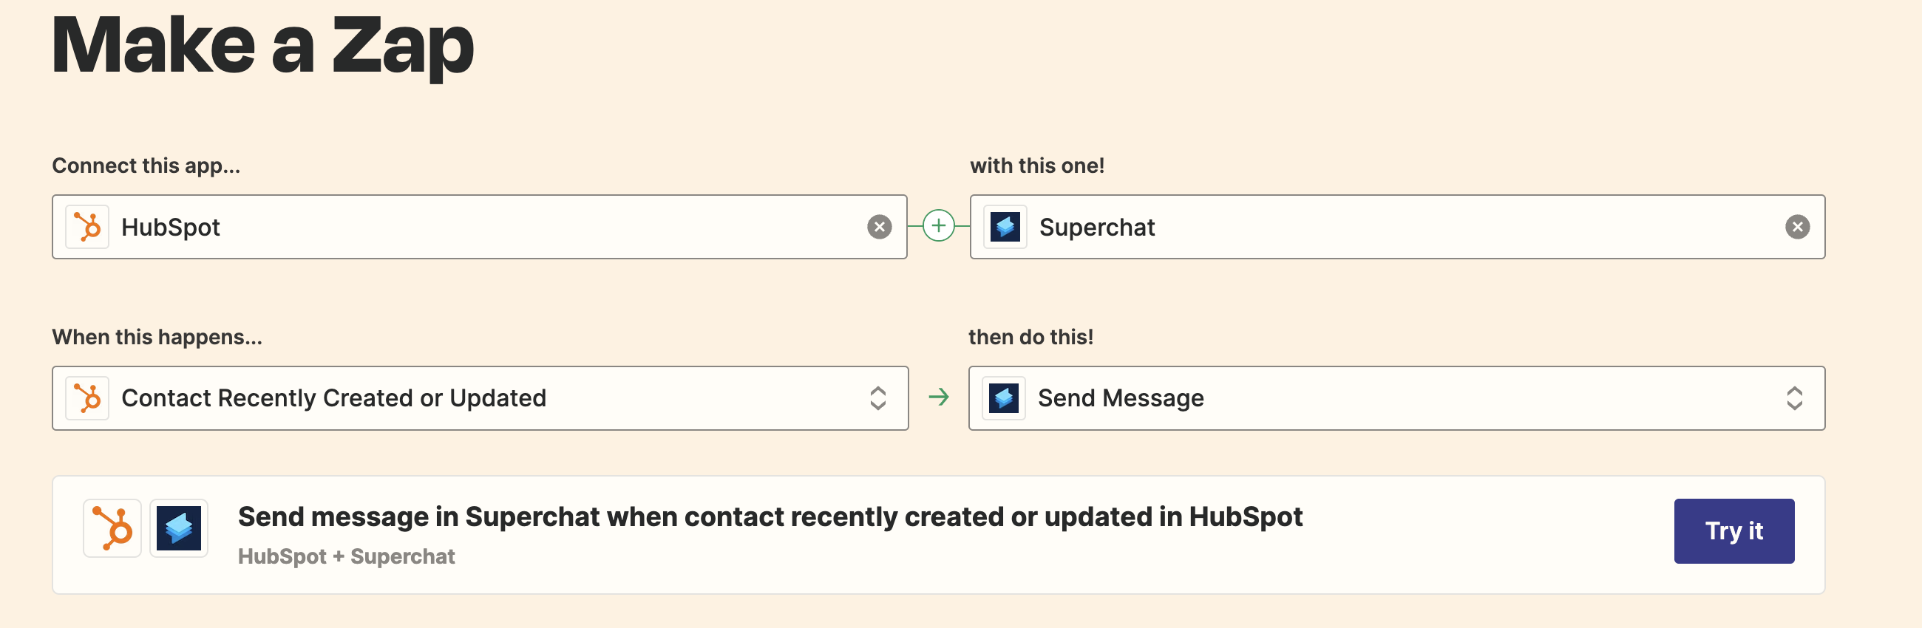Click the HubSpot icon in the trigger dropdown

pos(87,398)
